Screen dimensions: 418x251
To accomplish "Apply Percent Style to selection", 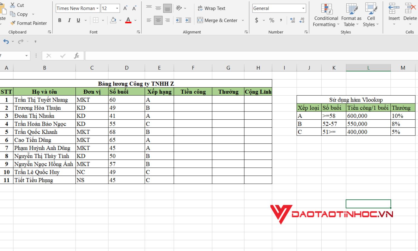I will (271, 20).
